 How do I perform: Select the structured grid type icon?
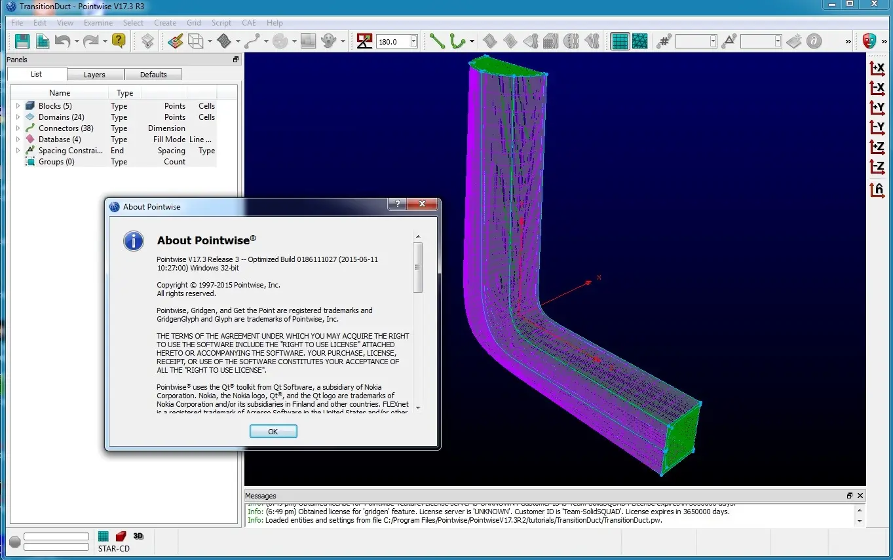point(620,41)
